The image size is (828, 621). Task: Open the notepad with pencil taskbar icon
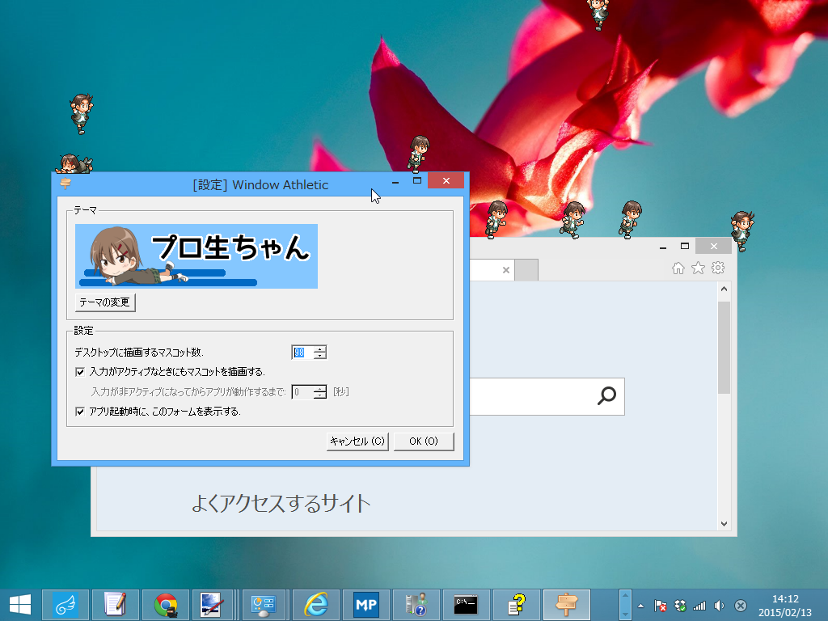click(x=115, y=605)
